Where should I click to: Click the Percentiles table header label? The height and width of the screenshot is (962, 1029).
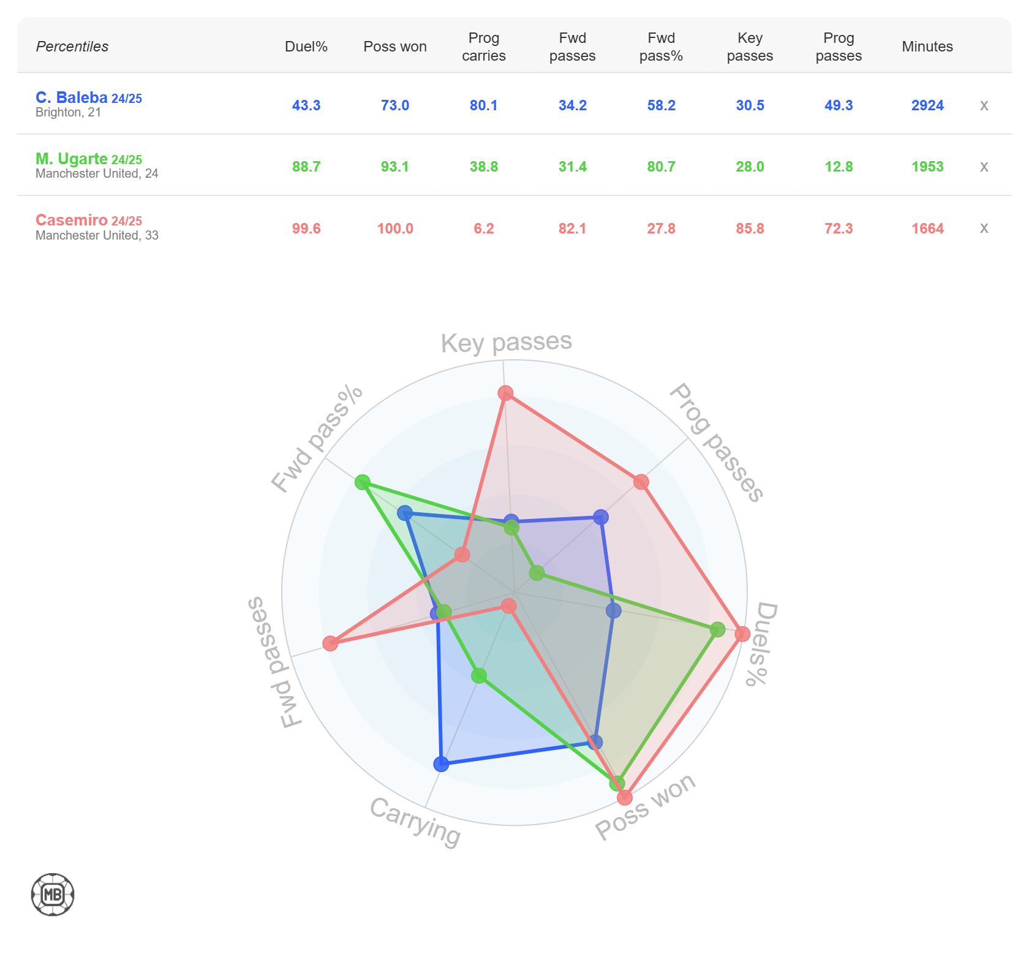[72, 47]
